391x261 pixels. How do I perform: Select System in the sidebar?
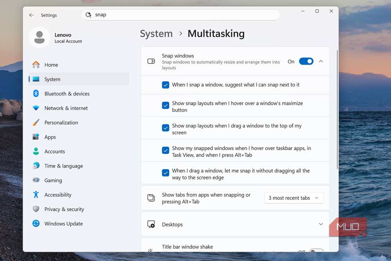[79, 79]
